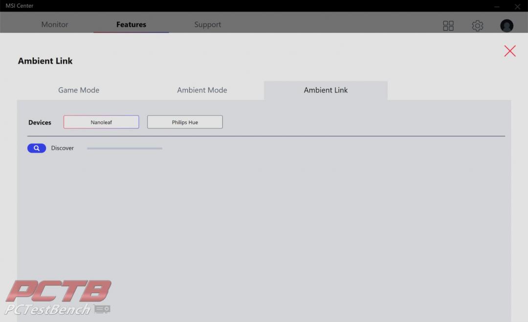528x322 pixels.
Task: Close the MSI Center window
Action: [x=517, y=6]
